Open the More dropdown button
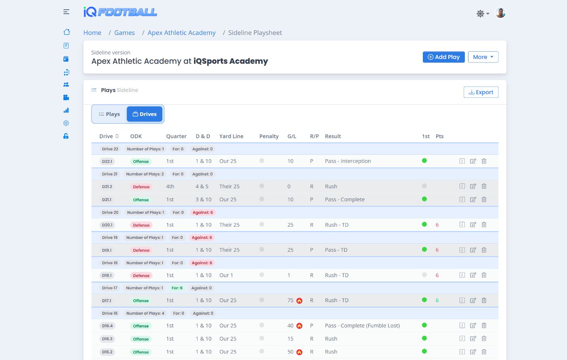Viewport: 567px width, 360px height. pyautogui.click(x=483, y=57)
